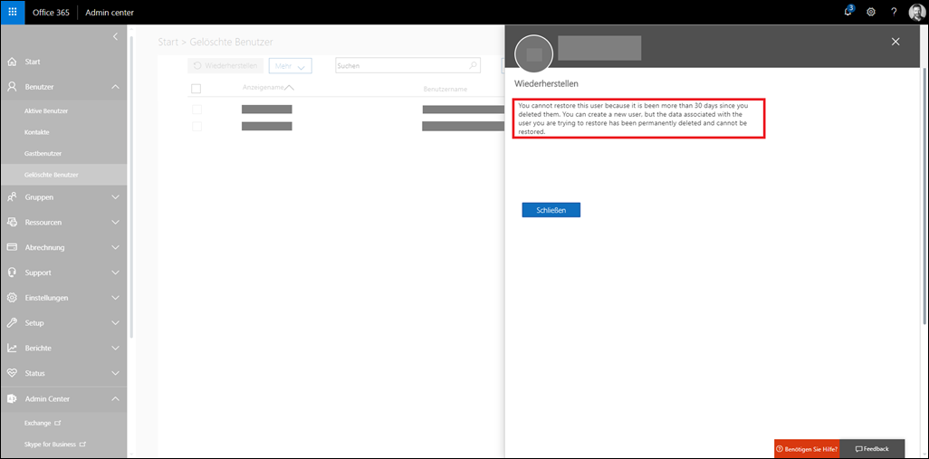Open the Mehr dropdown menu

point(290,66)
